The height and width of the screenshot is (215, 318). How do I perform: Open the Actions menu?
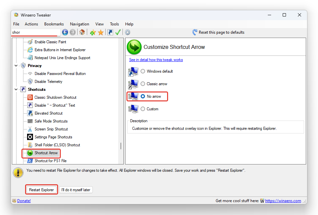pyautogui.click(x=31, y=24)
